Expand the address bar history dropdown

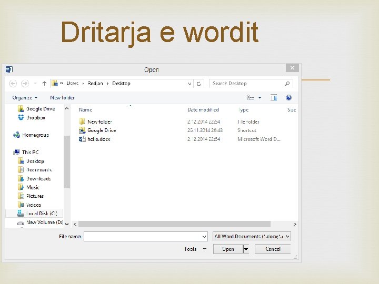coord(189,84)
